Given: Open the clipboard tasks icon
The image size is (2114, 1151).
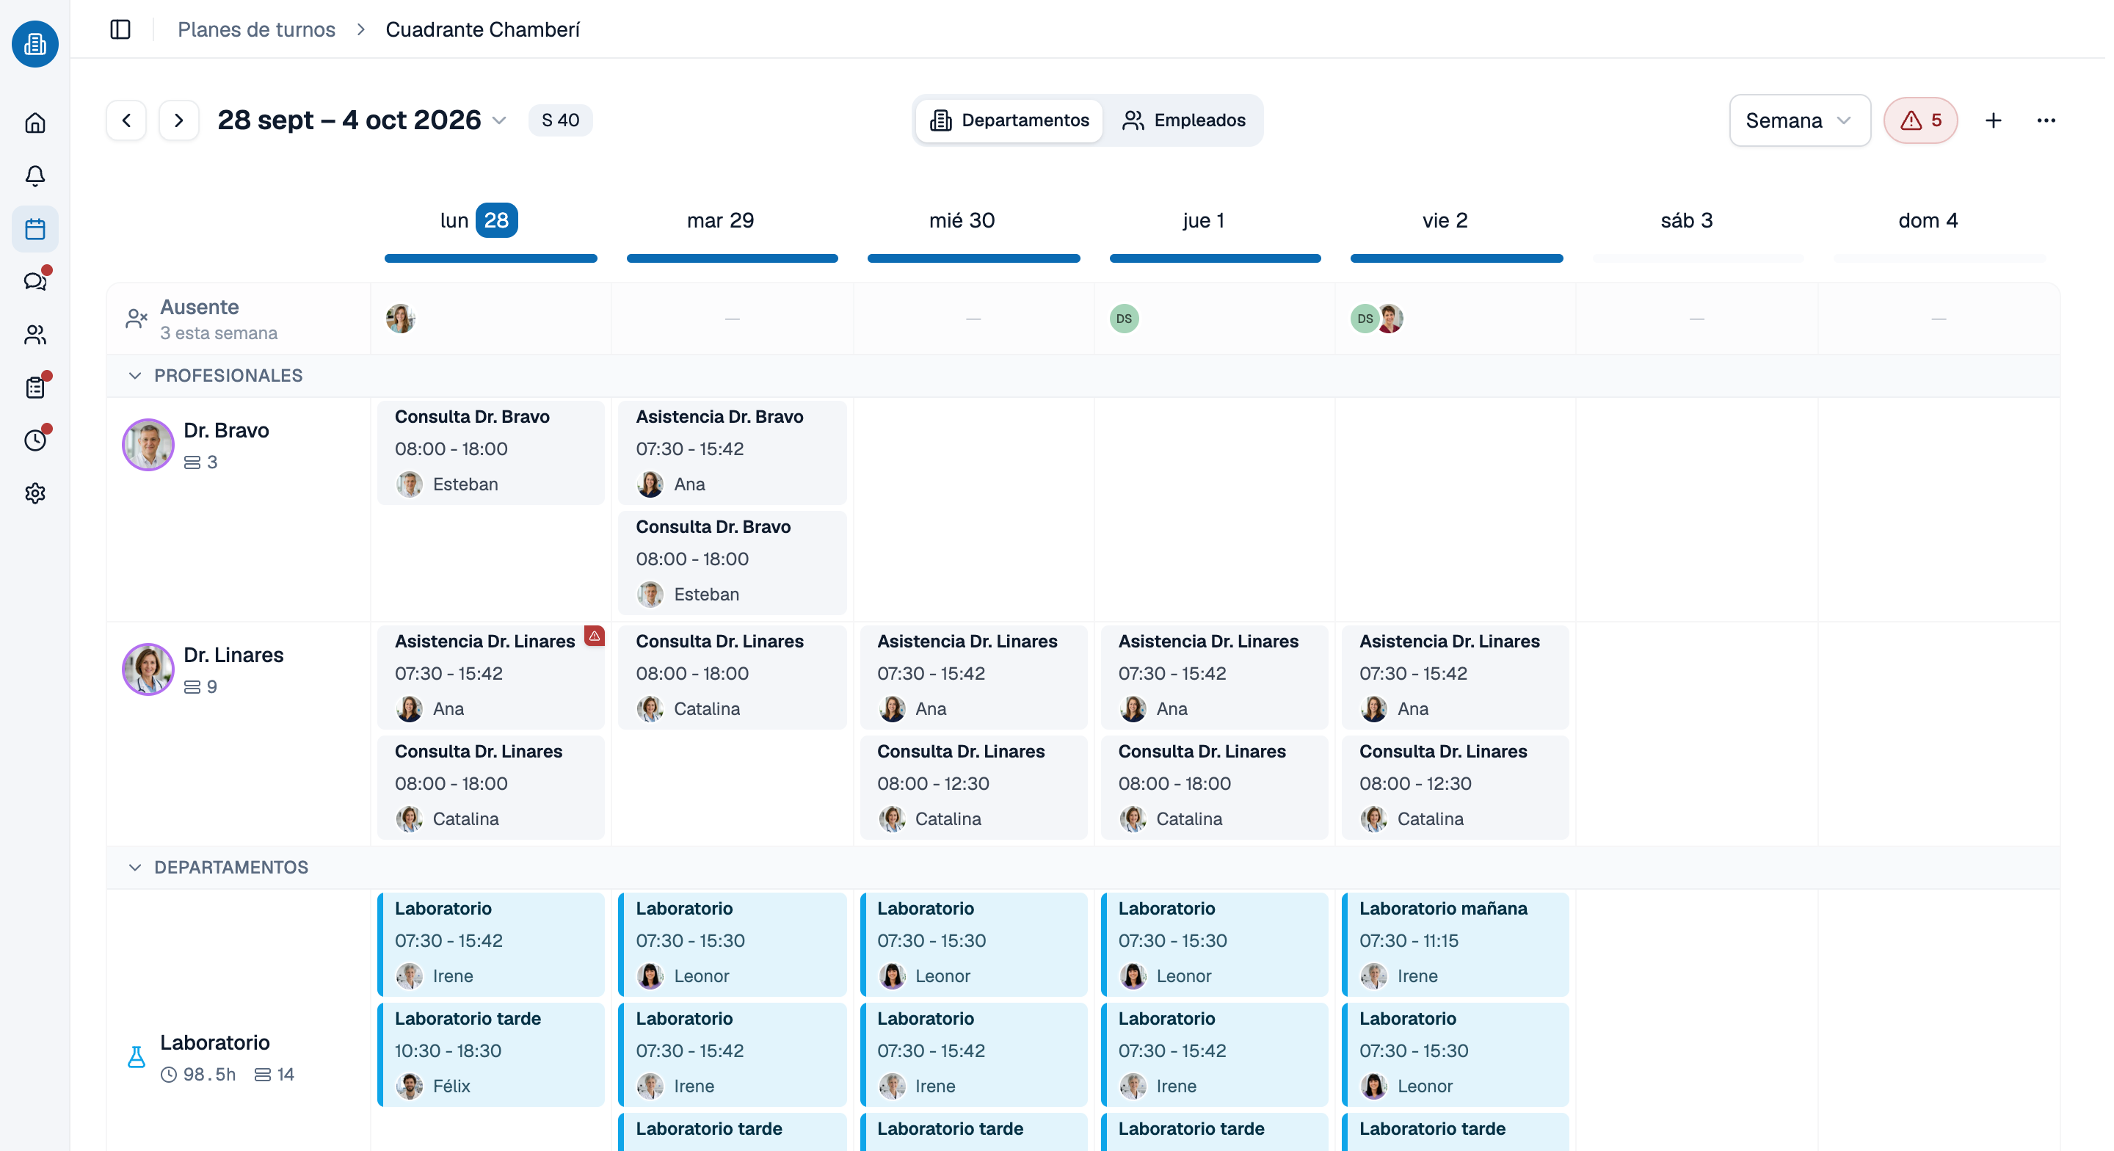Looking at the screenshot, I should pos(34,388).
